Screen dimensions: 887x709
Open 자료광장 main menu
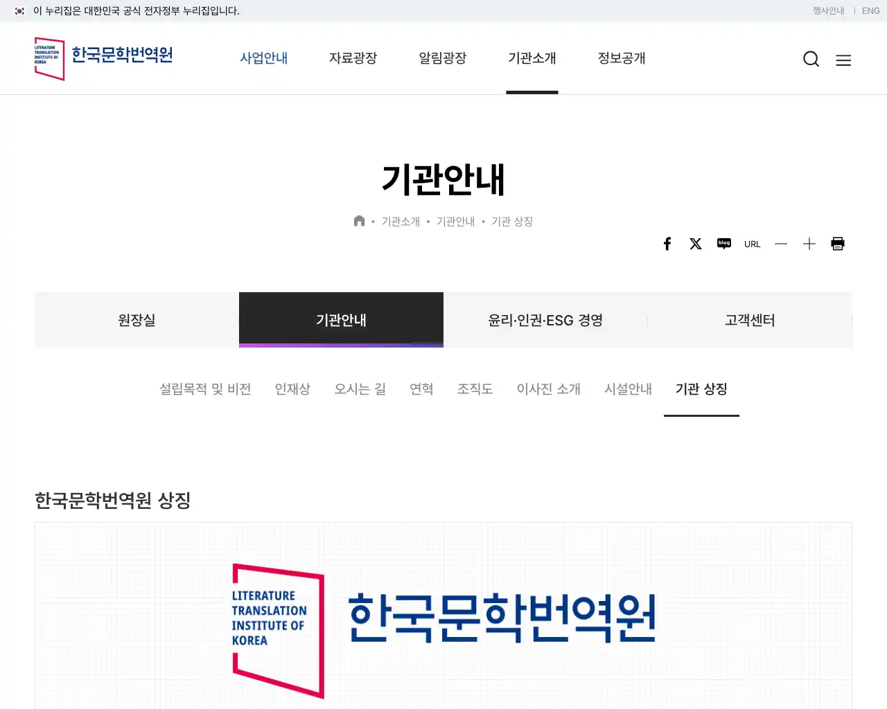353,58
